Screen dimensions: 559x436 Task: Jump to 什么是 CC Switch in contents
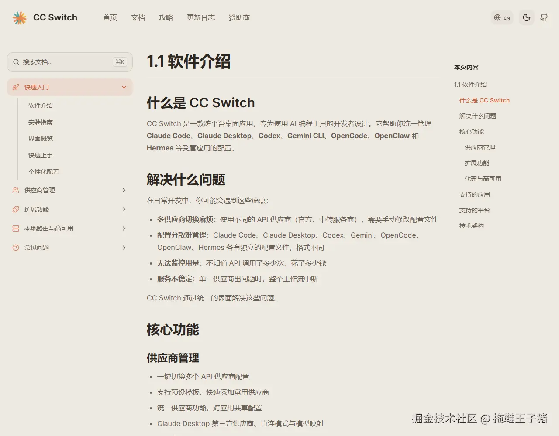[484, 100]
